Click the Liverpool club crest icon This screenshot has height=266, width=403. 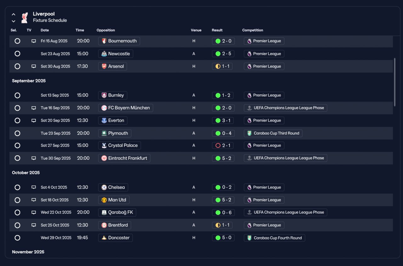[x=24, y=17]
